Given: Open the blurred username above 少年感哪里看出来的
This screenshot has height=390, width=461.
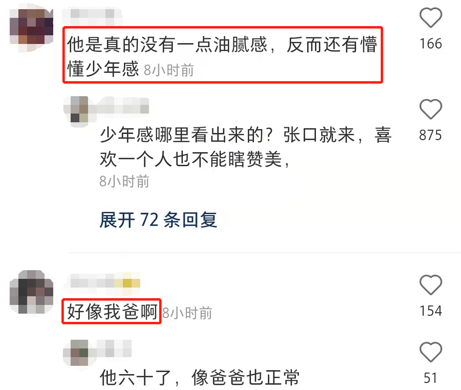Looking at the screenshot, I should pos(122,109).
